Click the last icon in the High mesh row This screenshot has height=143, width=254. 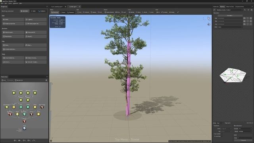[251, 18]
